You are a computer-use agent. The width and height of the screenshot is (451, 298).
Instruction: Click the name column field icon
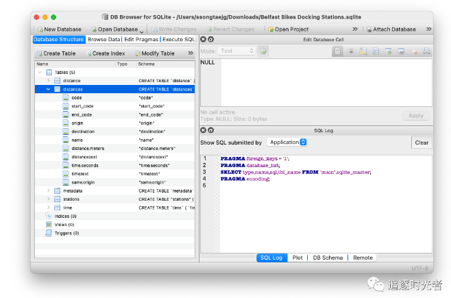pos(66,140)
